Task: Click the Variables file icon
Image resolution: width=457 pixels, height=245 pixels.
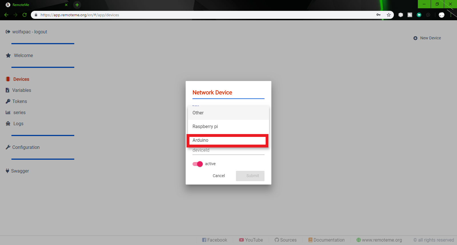Action: pyautogui.click(x=7, y=90)
